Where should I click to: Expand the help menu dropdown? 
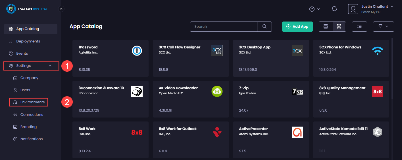pos(314,9)
